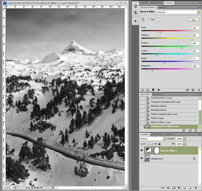Open document status bar info arrow
Image resolution: width=202 pixels, height=191 pixels.
pos(53,188)
